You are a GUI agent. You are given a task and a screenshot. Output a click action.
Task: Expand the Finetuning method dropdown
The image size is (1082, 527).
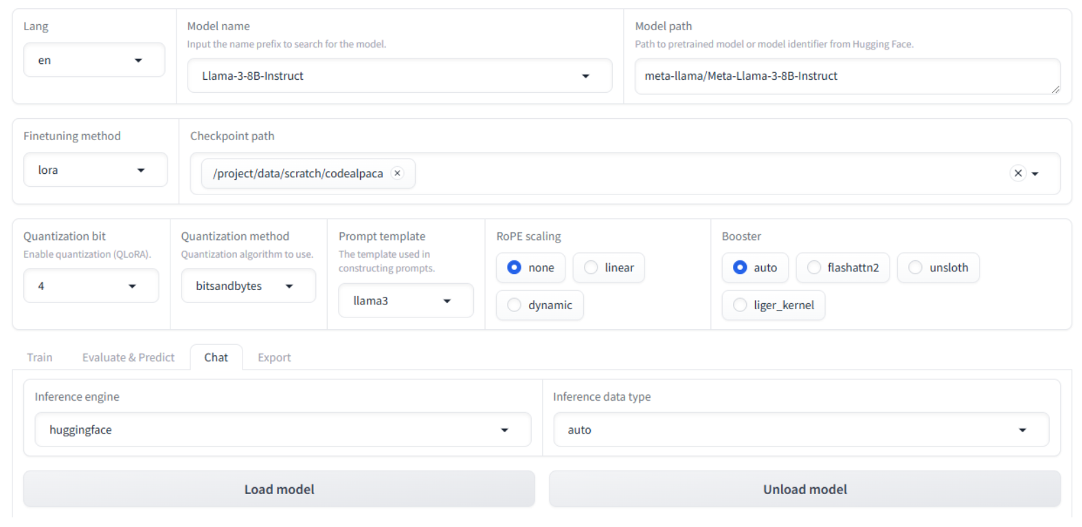click(x=95, y=170)
